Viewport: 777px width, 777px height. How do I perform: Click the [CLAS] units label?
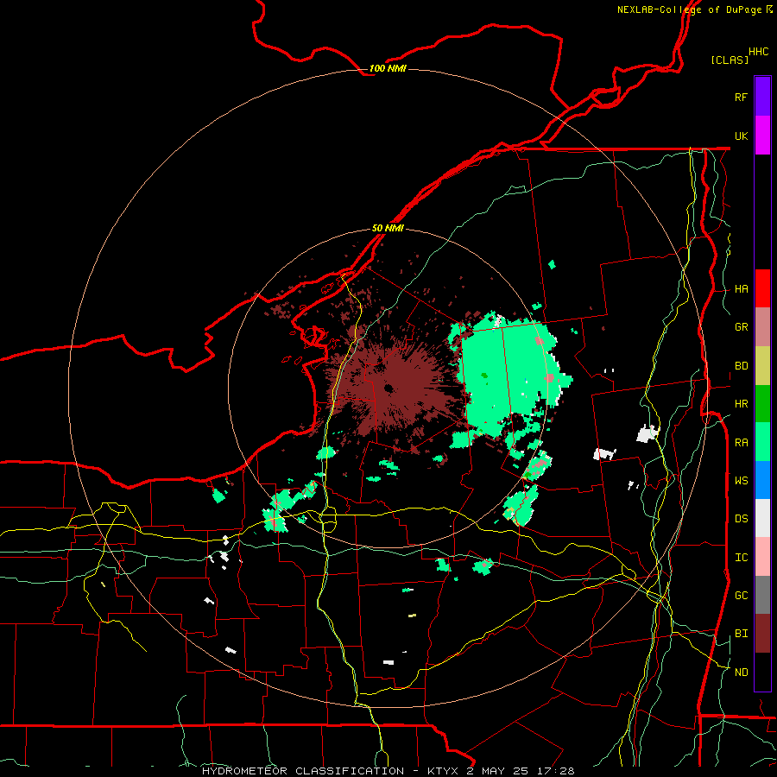point(729,60)
